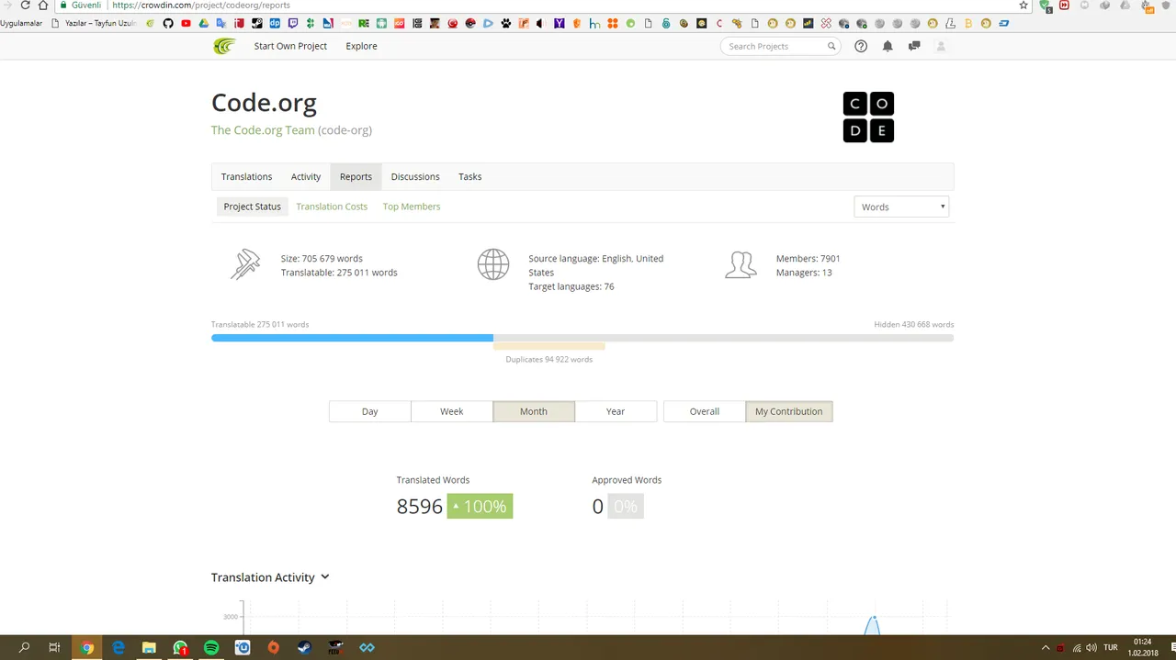Open File Explorer from the taskbar
This screenshot has width=1176, height=660.
tap(149, 647)
